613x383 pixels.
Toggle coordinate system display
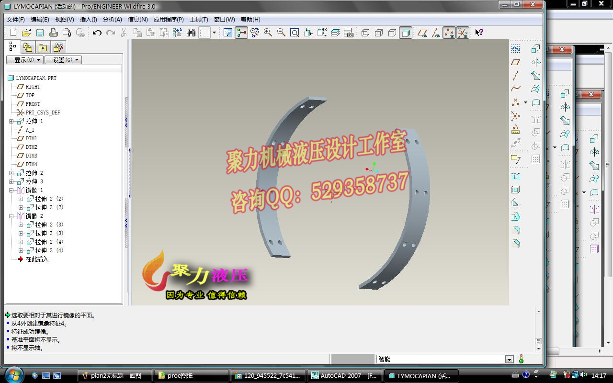(x=463, y=33)
